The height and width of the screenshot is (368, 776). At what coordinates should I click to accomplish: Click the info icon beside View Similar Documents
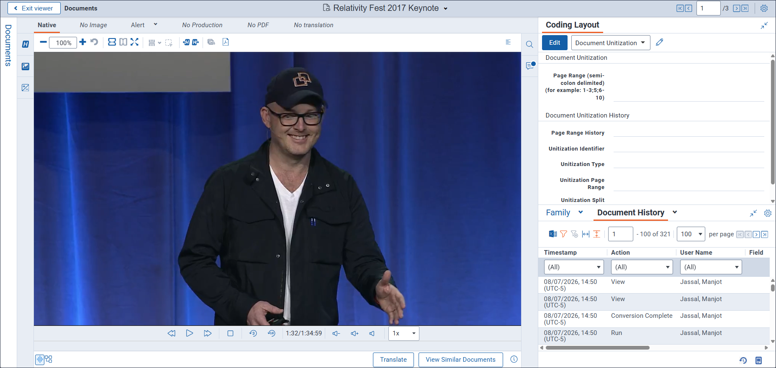point(514,359)
